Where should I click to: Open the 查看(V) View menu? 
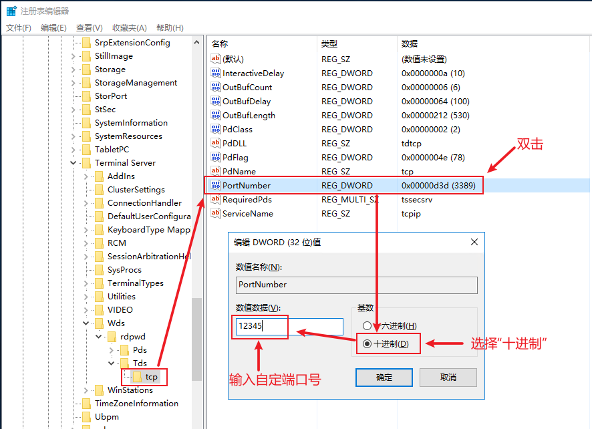click(x=89, y=28)
